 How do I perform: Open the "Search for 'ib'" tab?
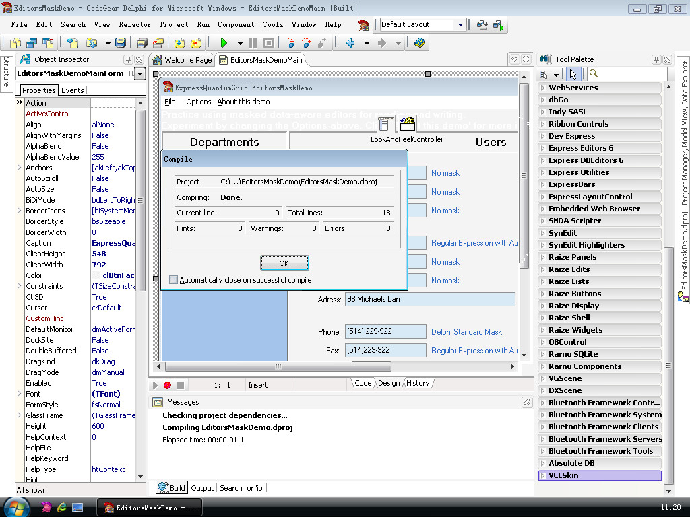pyautogui.click(x=242, y=488)
